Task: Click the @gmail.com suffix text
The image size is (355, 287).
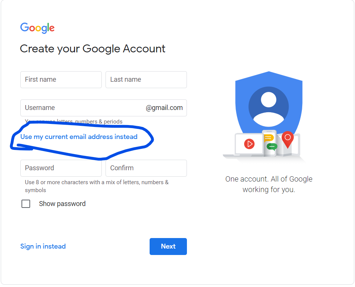Action: (164, 108)
